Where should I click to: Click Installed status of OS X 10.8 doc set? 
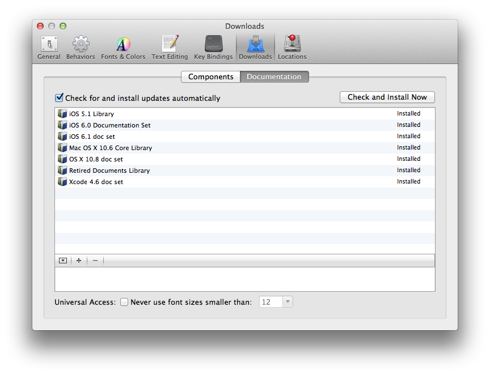coord(408,159)
